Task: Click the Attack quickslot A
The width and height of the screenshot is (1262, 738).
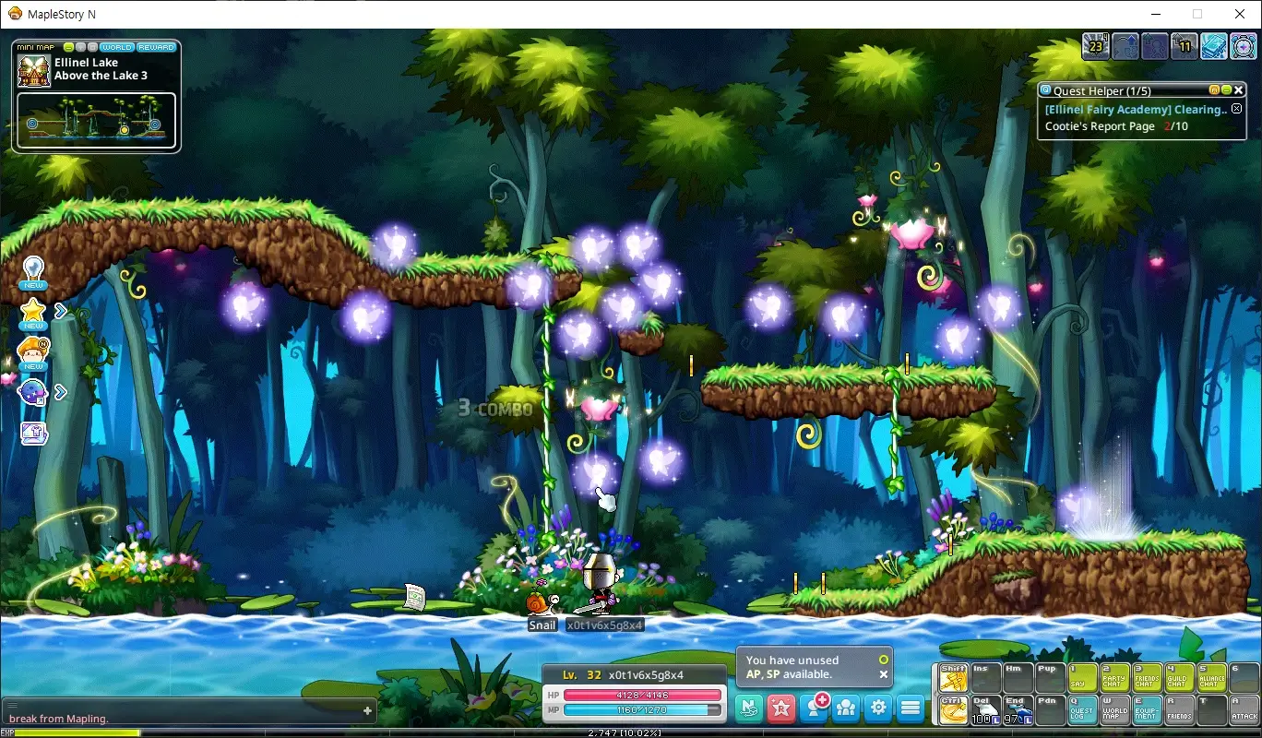Action: point(1244,708)
